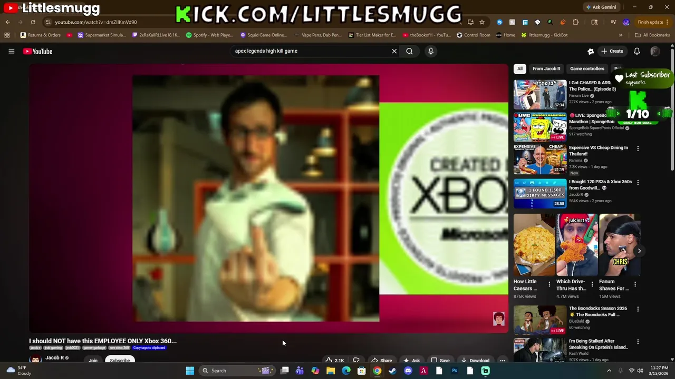This screenshot has width=675, height=379.
Task: Open The Boondocks Season 2026 live video
Action: [540, 320]
